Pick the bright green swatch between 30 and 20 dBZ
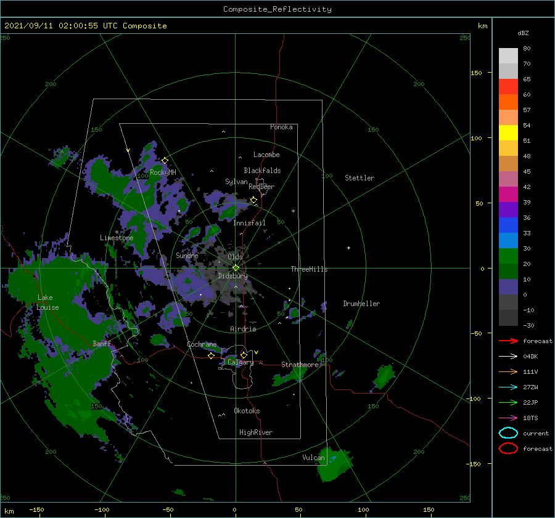This screenshot has width=555, height=518. tap(508, 256)
